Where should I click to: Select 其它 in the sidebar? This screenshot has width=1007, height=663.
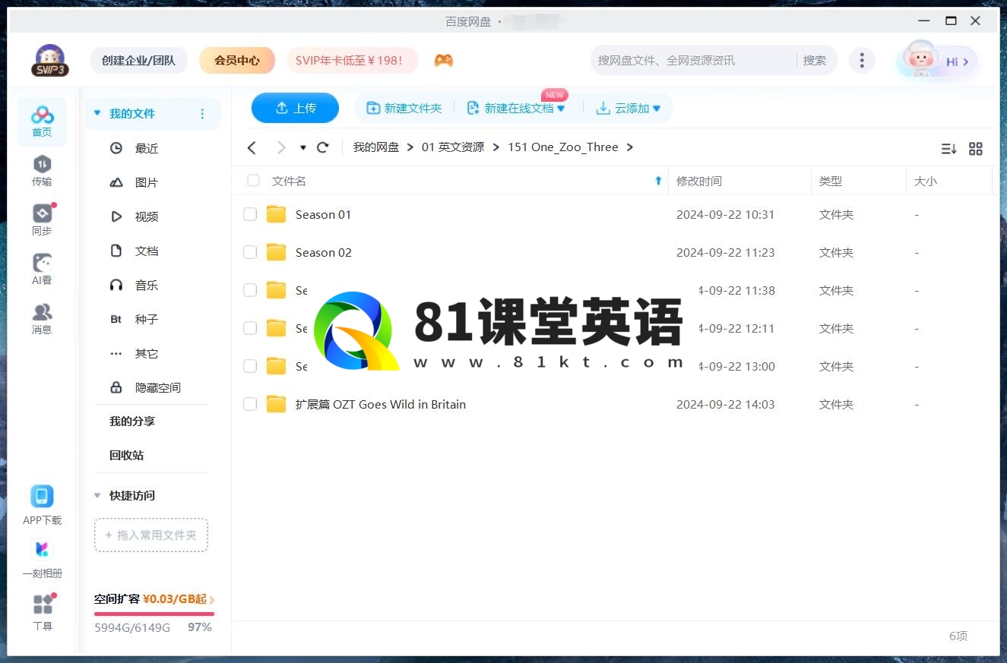(147, 353)
